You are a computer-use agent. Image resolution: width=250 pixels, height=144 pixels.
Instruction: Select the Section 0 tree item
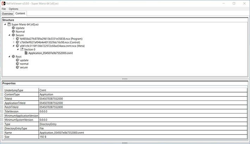coord(30,49)
